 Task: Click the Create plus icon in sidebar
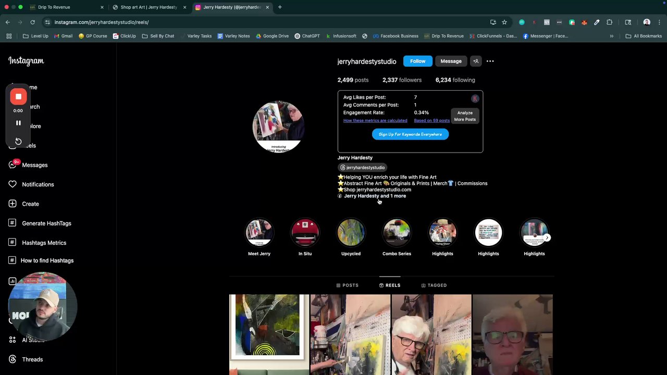coord(13,204)
